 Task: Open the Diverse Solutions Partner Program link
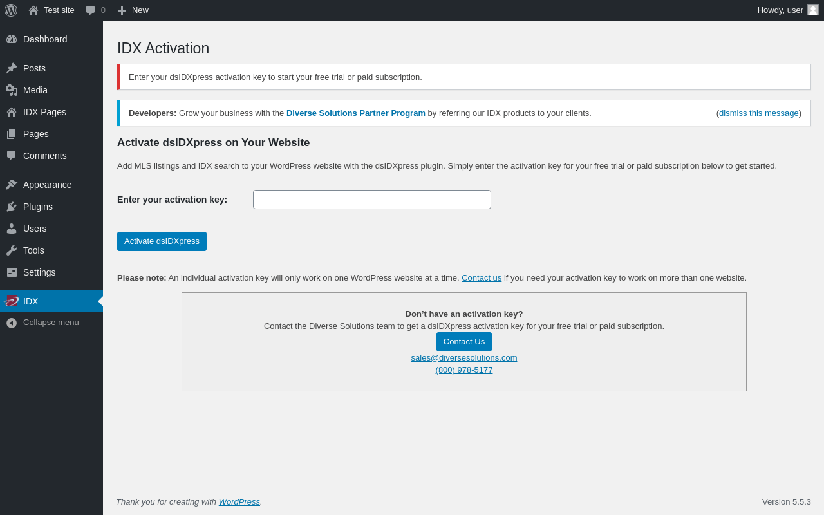[356, 113]
